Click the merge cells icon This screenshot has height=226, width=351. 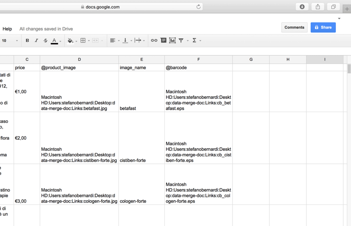click(95, 41)
